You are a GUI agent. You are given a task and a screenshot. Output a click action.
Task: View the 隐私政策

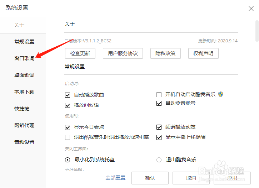[165, 53]
